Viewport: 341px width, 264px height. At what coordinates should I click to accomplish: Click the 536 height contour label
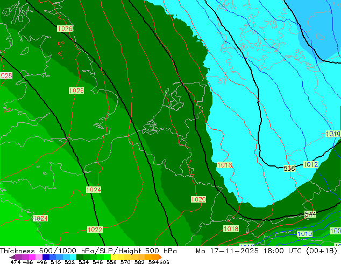pos(289,169)
